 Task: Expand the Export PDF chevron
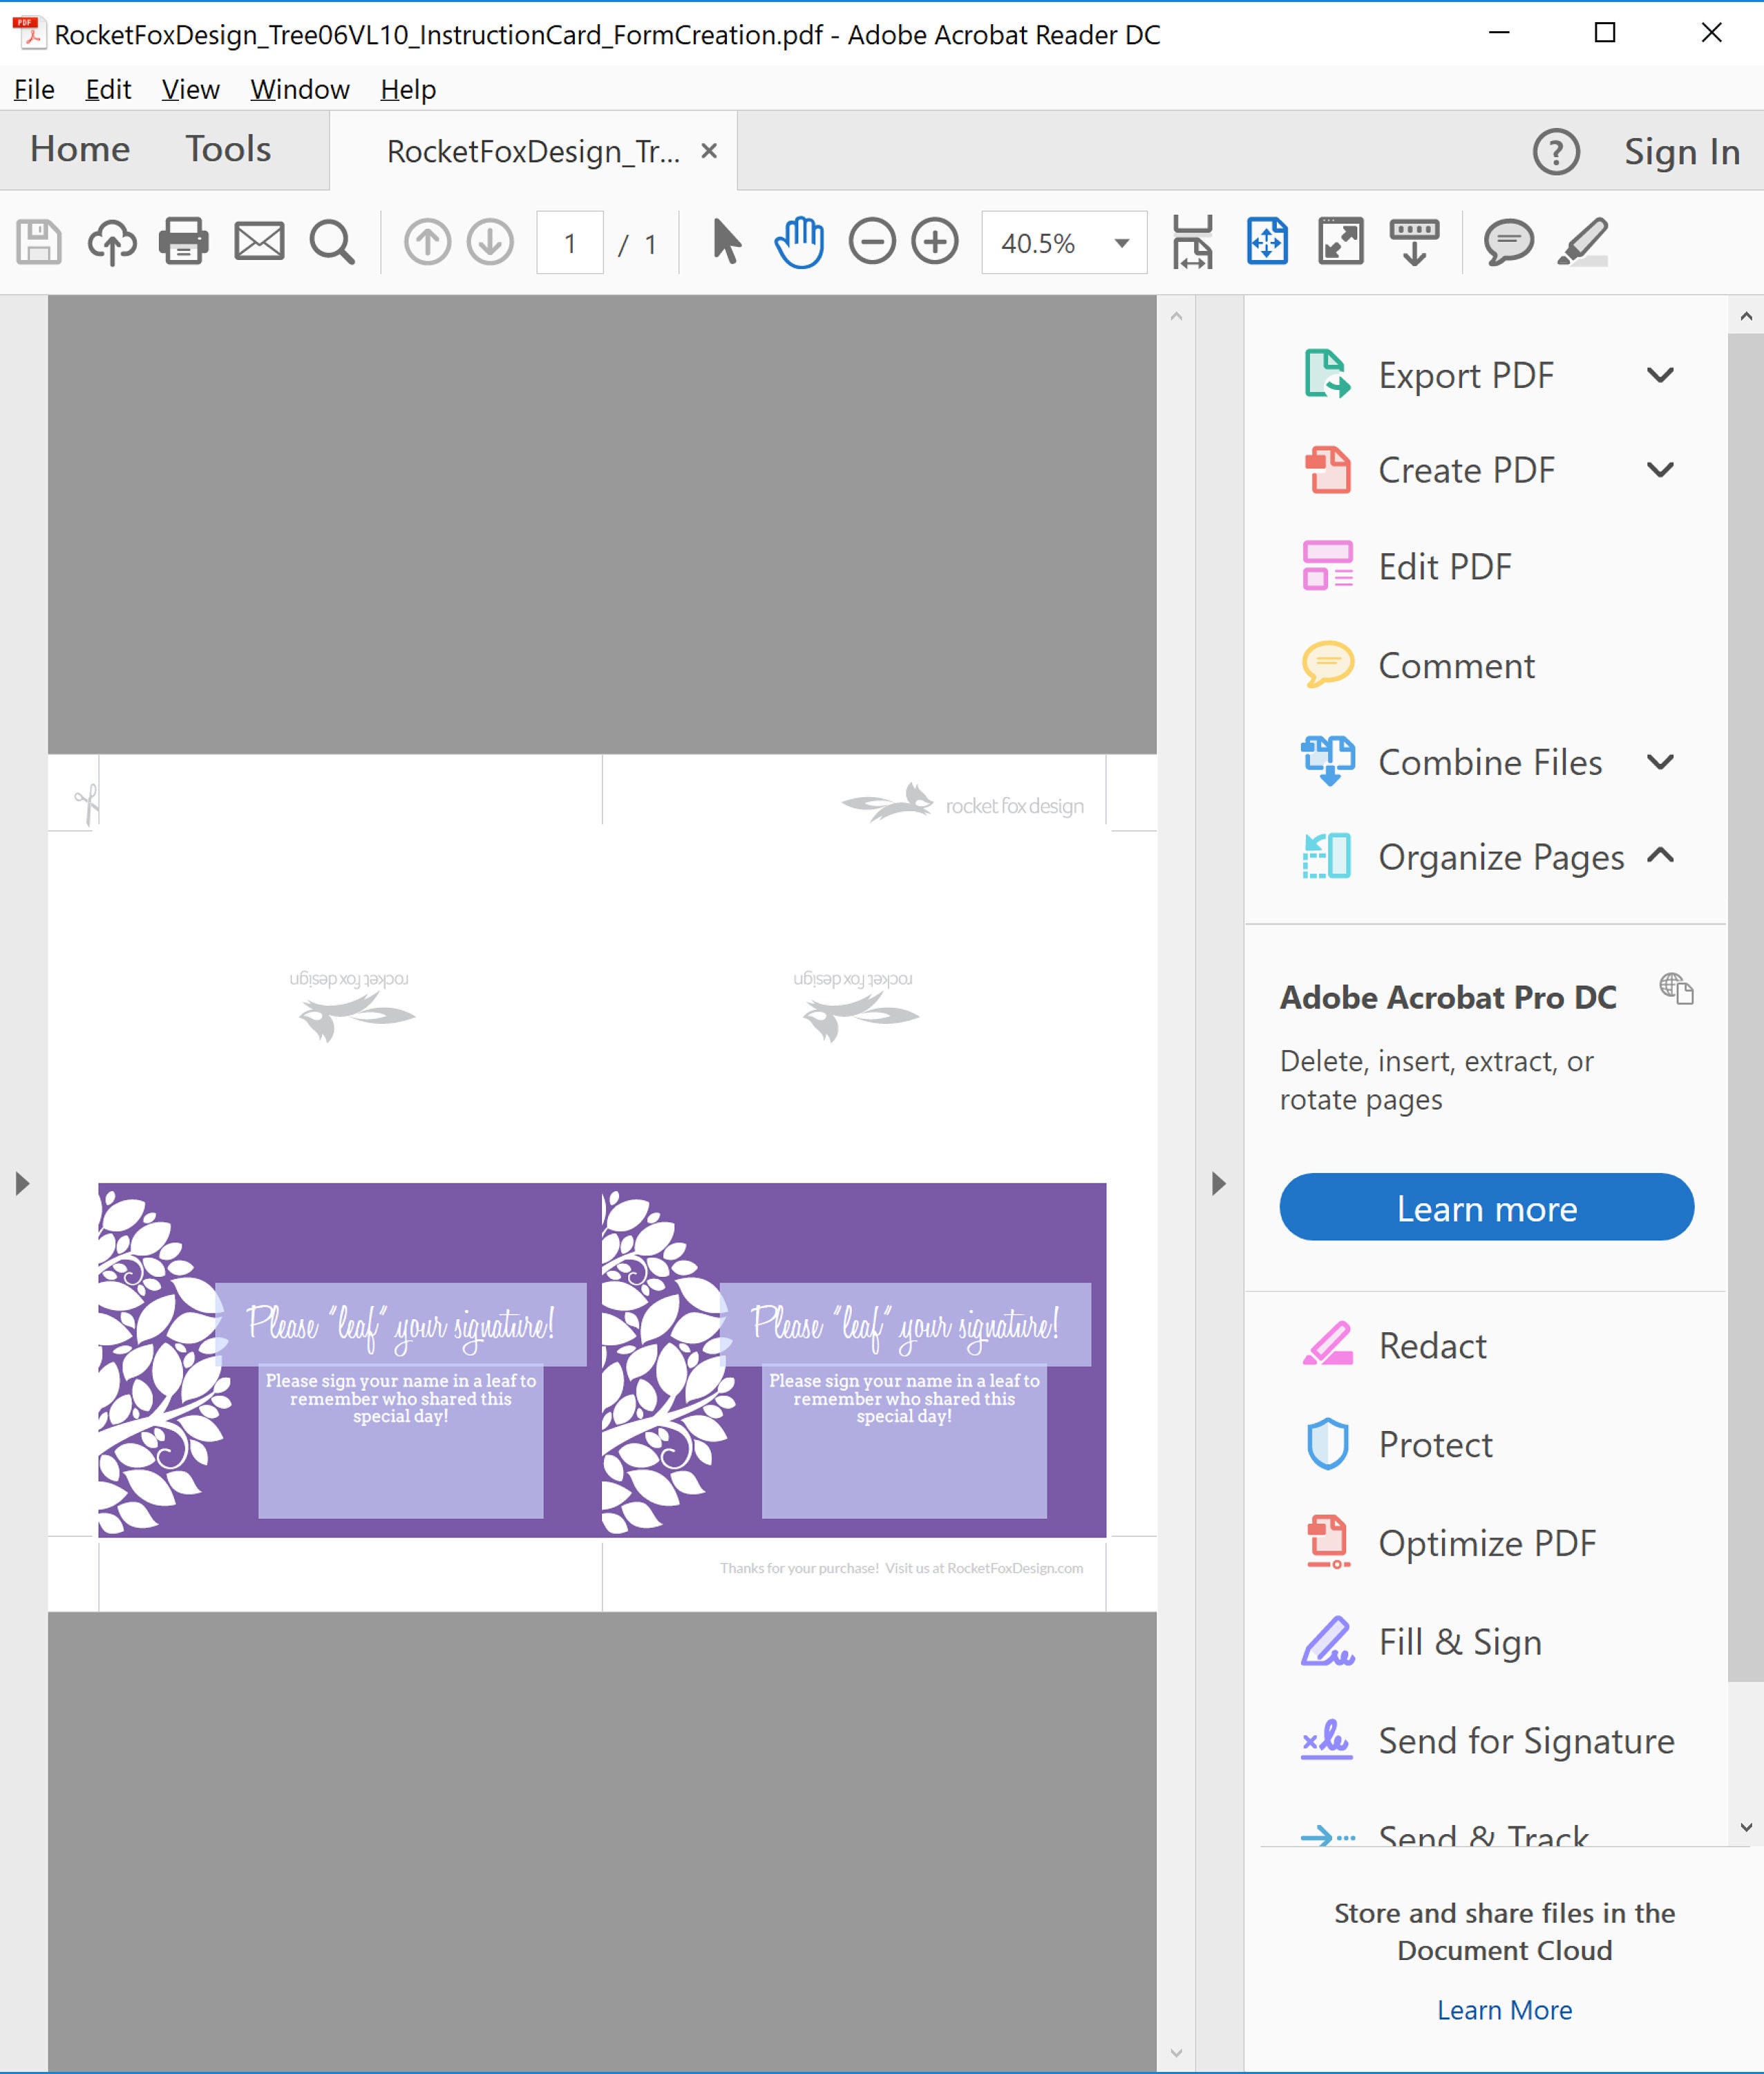[1660, 375]
